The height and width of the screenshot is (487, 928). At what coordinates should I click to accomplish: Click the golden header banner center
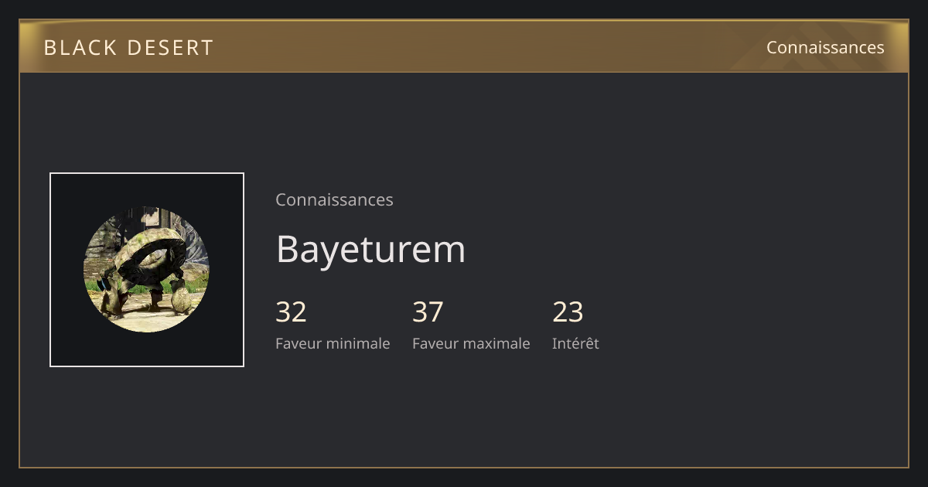(x=464, y=46)
